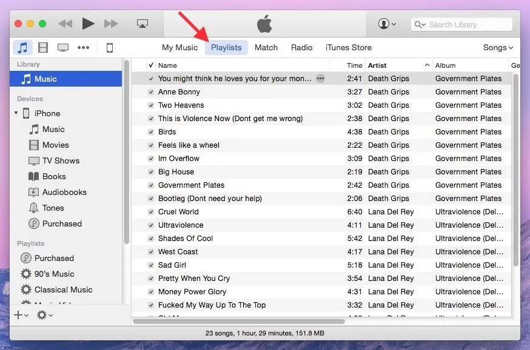Open the iTunes Store tab
Viewport: 530px width, 350px height.
[x=349, y=48]
